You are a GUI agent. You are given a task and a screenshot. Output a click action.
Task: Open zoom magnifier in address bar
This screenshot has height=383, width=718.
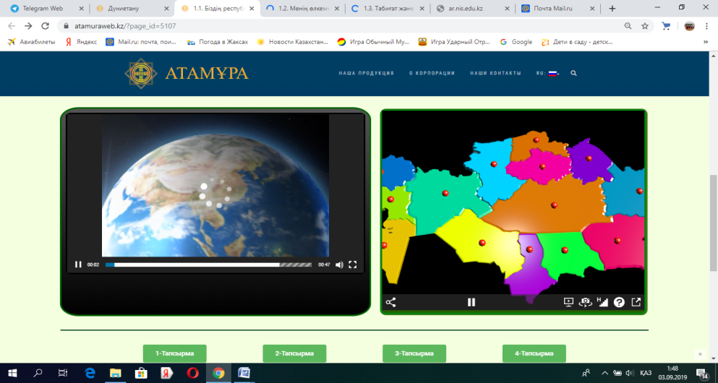coord(628,26)
